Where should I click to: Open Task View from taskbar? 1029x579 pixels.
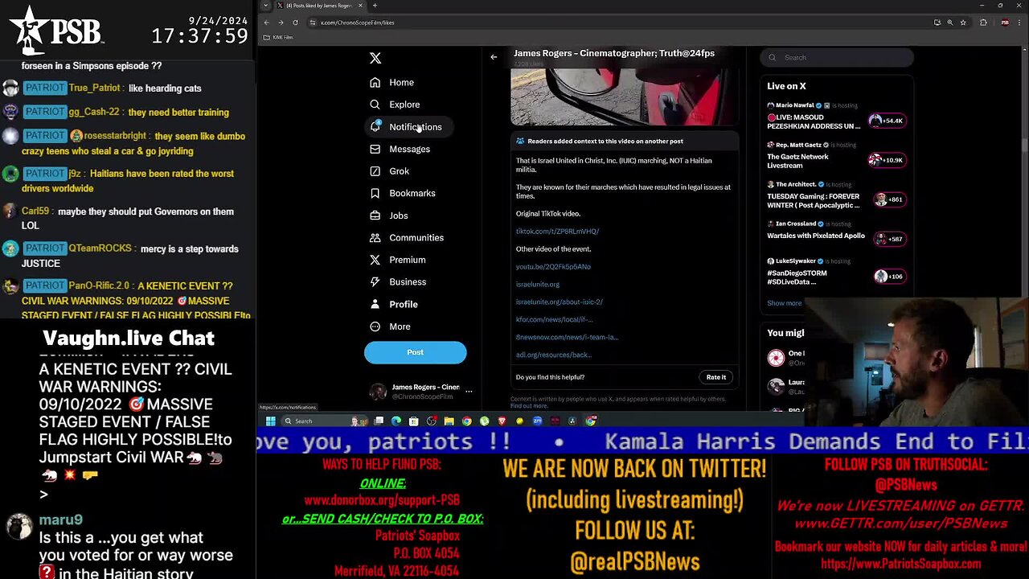pyautogui.click(x=379, y=421)
